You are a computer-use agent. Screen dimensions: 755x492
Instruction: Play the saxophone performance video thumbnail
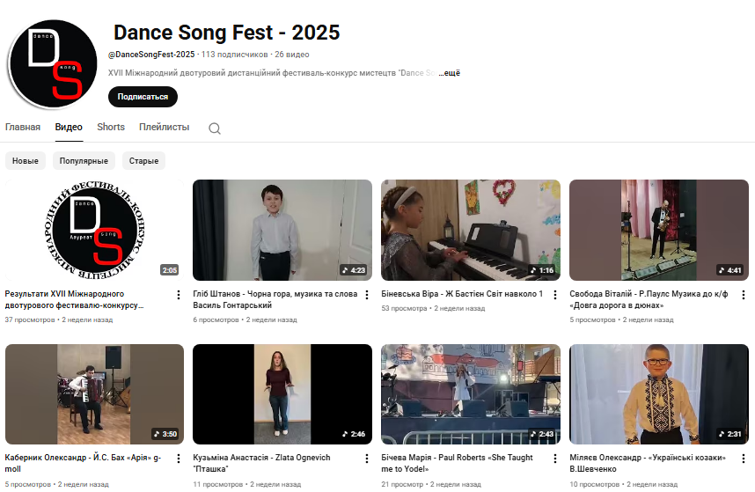pos(658,230)
